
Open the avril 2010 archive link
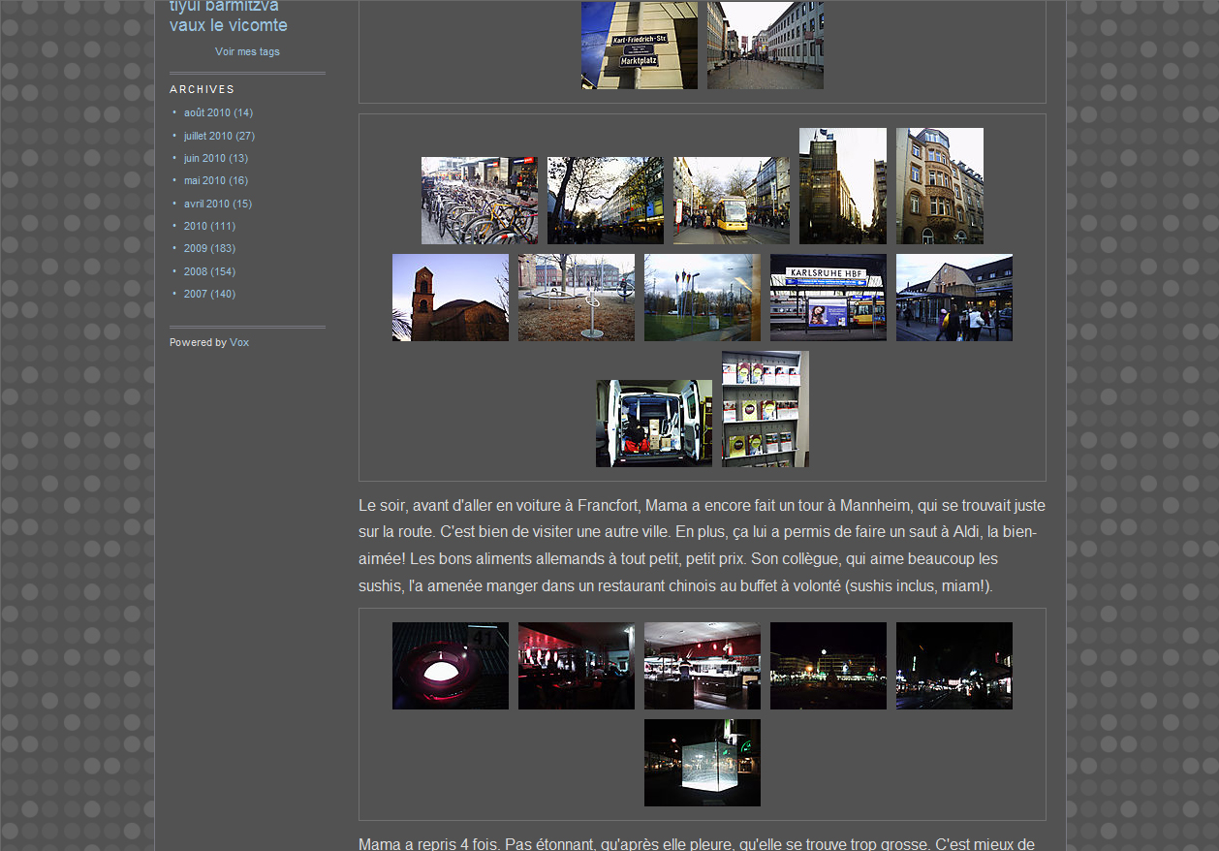click(206, 204)
